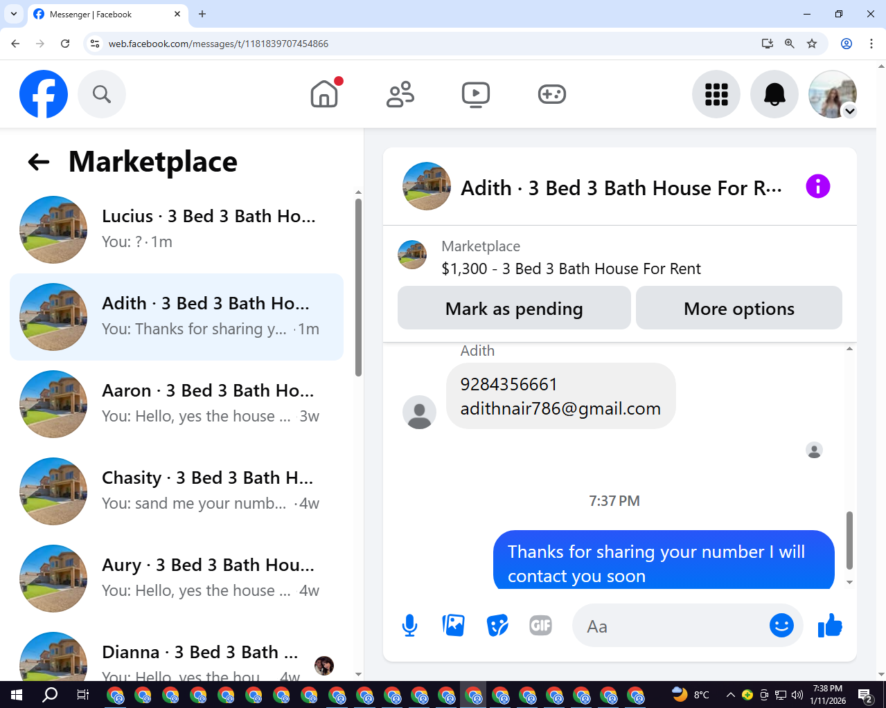Click the 7:37 PM timestamp
886x708 pixels.
click(614, 501)
